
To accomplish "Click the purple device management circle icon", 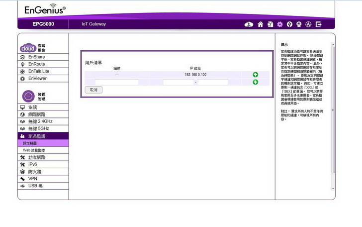I will [x=28, y=96].
